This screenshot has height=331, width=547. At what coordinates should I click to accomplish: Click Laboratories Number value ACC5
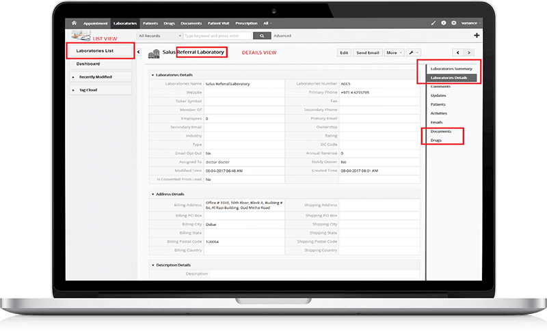tap(345, 84)
